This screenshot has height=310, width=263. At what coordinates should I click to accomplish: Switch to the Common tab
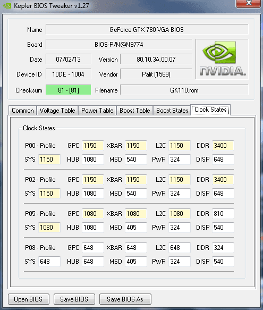pos(22,110)
